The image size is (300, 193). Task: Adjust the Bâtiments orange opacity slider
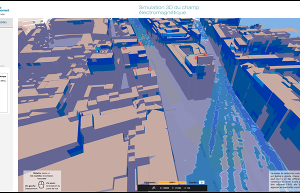click(x=172, y=182)
